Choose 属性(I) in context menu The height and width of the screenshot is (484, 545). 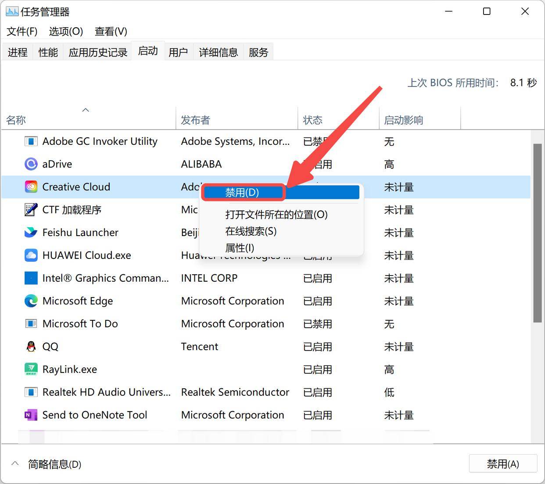pos(240,248)
